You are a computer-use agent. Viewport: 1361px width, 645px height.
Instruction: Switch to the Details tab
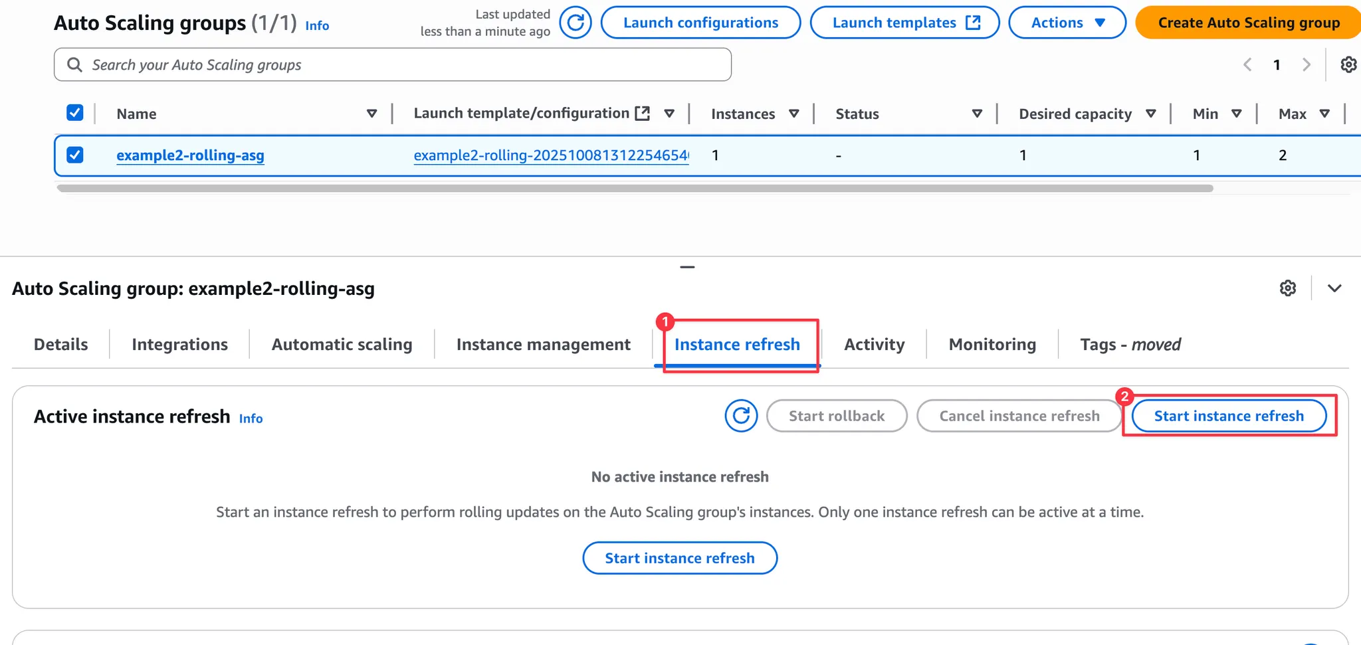tap(61, 344)
